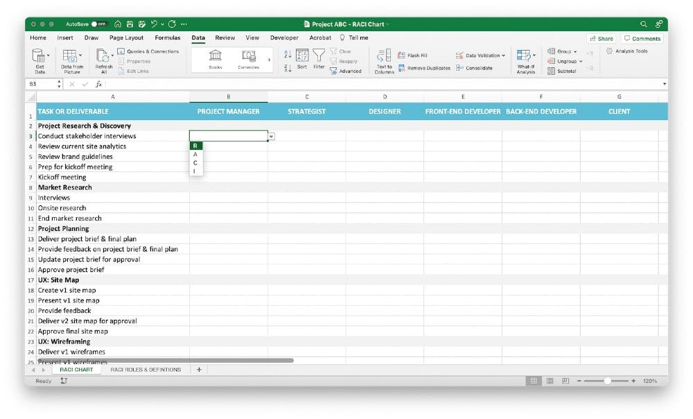Click the Flash Fill tool
This screenshot has width=693, height=419.
(412, 55)
